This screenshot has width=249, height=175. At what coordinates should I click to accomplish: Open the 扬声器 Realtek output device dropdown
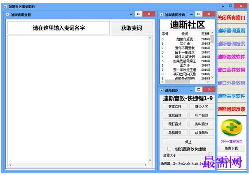tap(187, 163)
